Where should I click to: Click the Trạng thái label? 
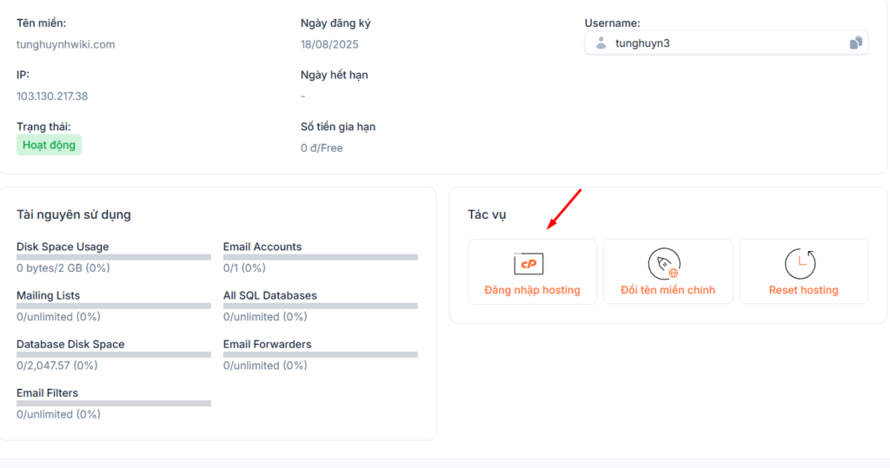pos(43,127)
